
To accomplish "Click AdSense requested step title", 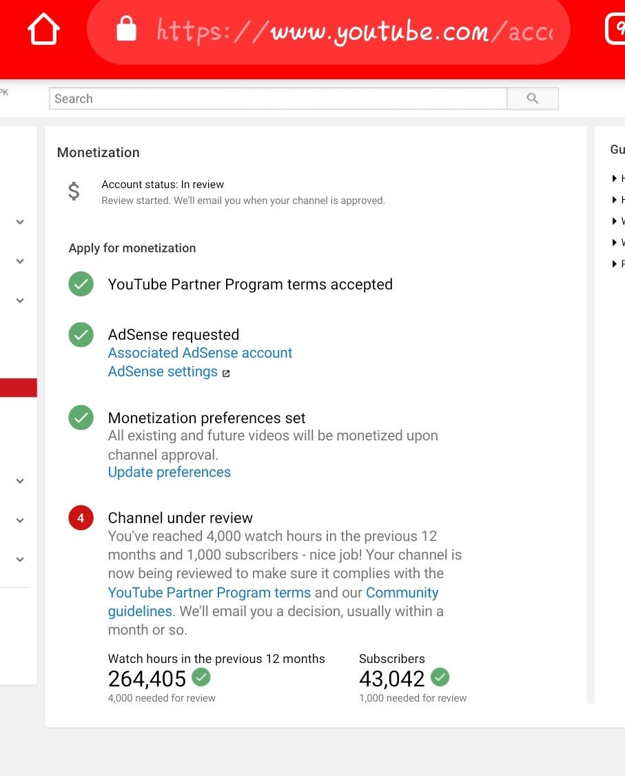I will (173, 334).
